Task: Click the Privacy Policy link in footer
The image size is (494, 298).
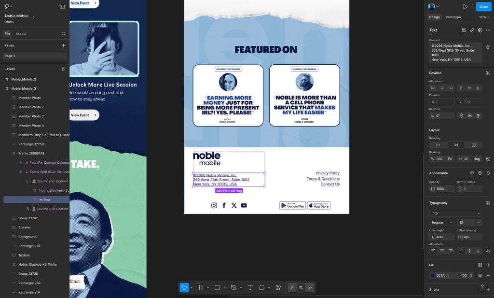Action: (x=328, y=173)
